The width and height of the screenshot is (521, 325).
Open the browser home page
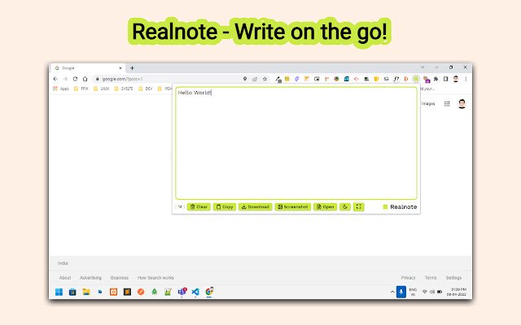(85, 79)
